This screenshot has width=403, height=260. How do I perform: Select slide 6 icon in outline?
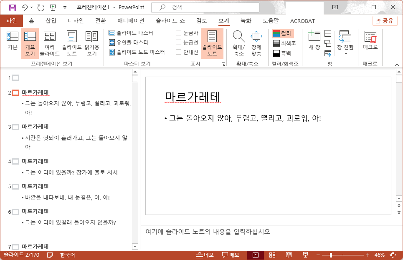(16, 212)
